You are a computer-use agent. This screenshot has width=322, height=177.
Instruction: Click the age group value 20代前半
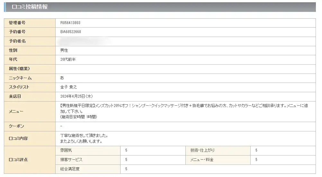point(68,59)
